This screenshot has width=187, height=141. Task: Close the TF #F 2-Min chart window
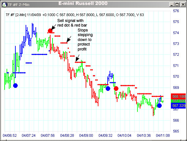tap(183, 5)
